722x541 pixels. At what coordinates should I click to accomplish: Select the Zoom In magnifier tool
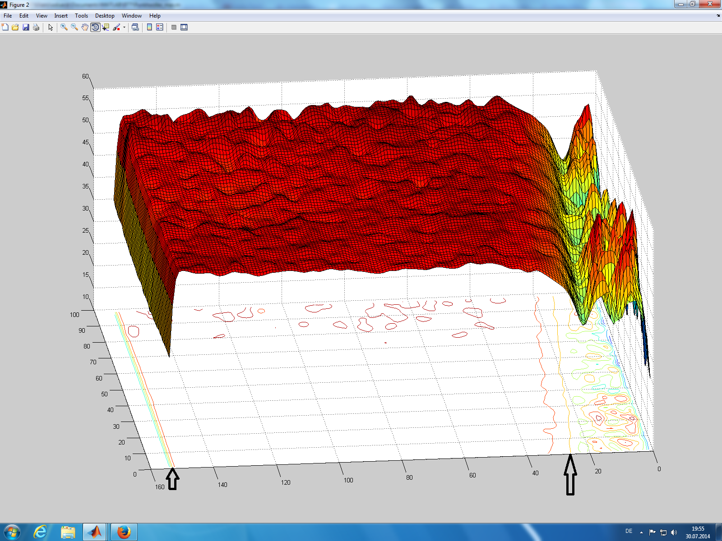tap(64, 28)
